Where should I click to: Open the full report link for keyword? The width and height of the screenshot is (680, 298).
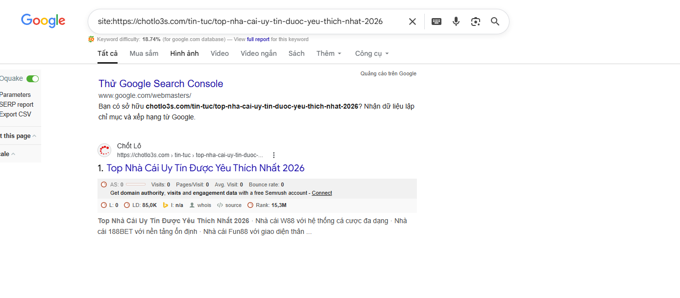coord(258,39)
